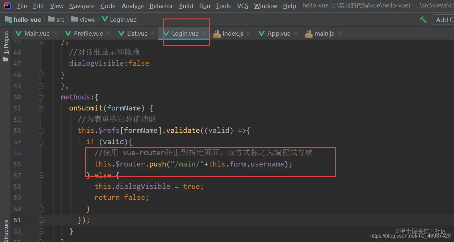Image resolution: width=454 pixels, height=242 pixels.
Task: Click the JS icon on main.js tab
Action: click(x=309, y=34)
